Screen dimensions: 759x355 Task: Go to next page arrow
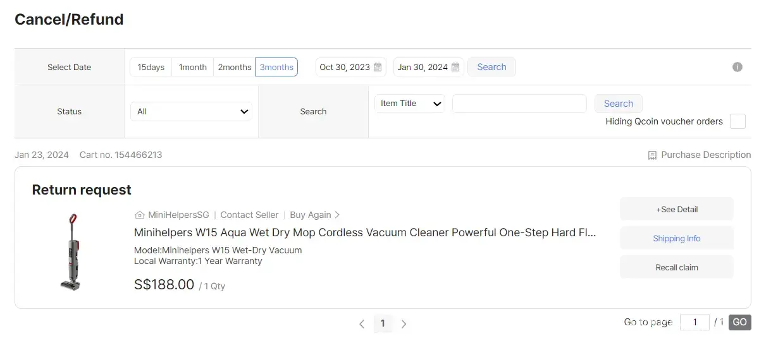tap(404, 324)
